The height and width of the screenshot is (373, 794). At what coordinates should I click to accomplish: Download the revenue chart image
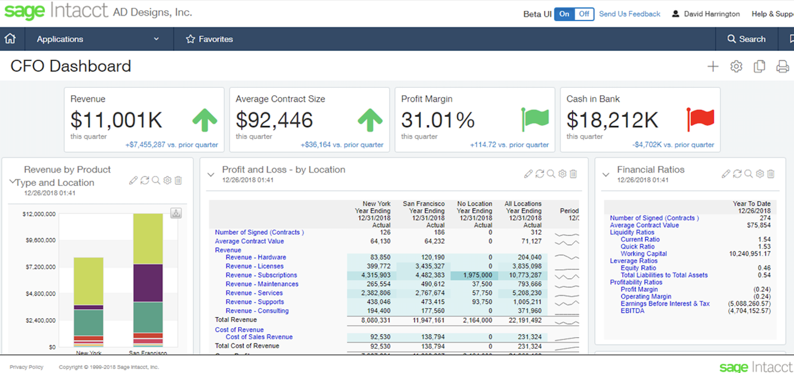point(176,213)
